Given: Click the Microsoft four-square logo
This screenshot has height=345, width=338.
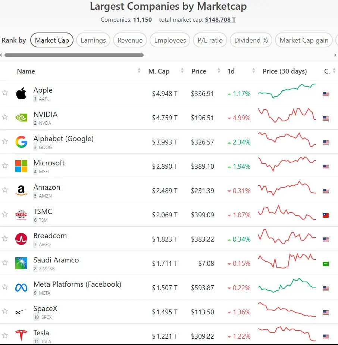Looking at the screenshot, I should click(21, 166).
